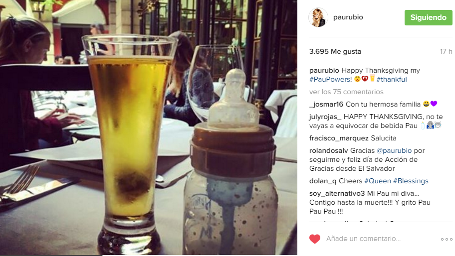
Task: Open the dolan_q commenter profile
Action: point(323,181)
